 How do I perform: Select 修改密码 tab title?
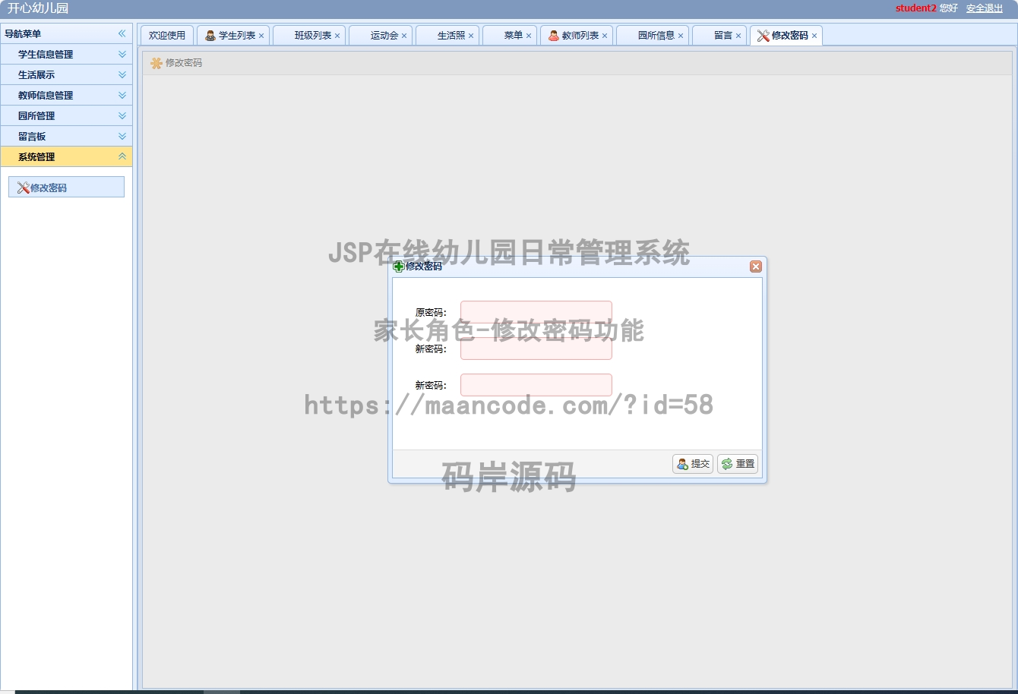pyautogui.click(x=789, y=36)
